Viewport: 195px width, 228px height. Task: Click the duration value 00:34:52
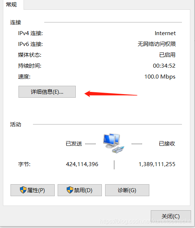tap(164, 66)
